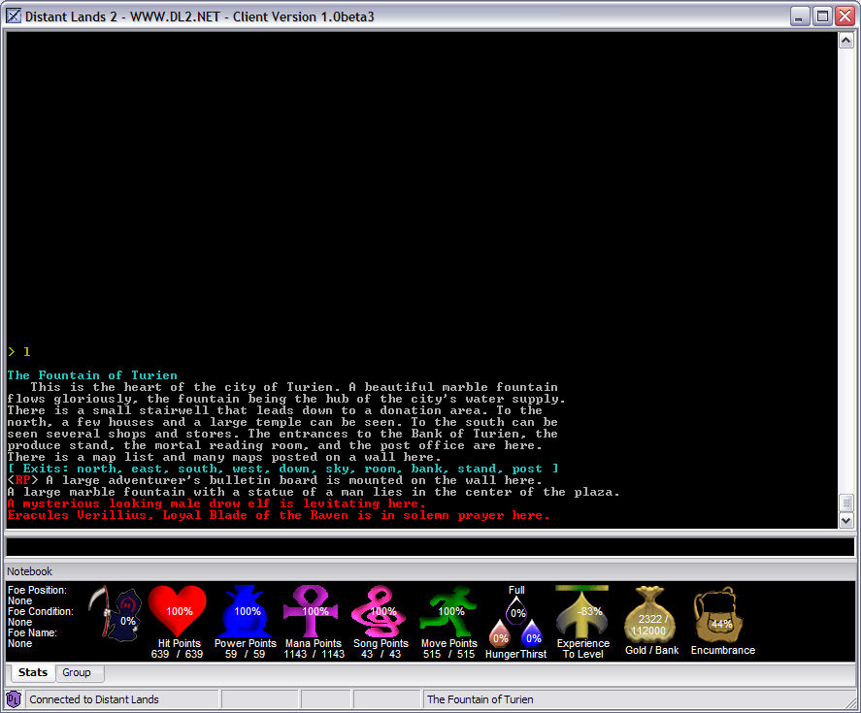Select the Stats tab
Viewport: 861px width, 713px height.
(x=32, y=672)
